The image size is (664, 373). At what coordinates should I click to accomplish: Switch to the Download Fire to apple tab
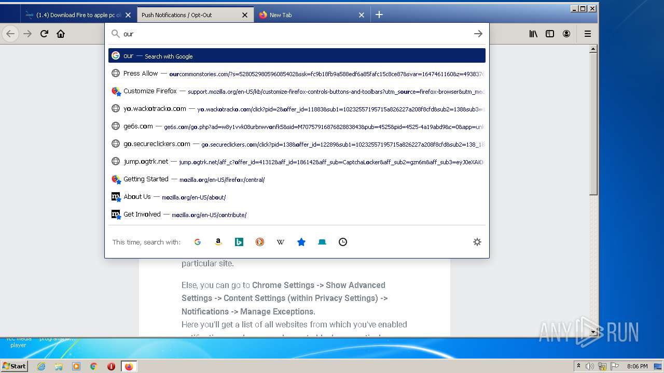[79, 15]
